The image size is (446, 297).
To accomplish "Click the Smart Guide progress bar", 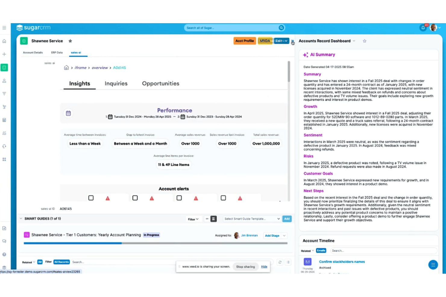I will tap(155, 243).
